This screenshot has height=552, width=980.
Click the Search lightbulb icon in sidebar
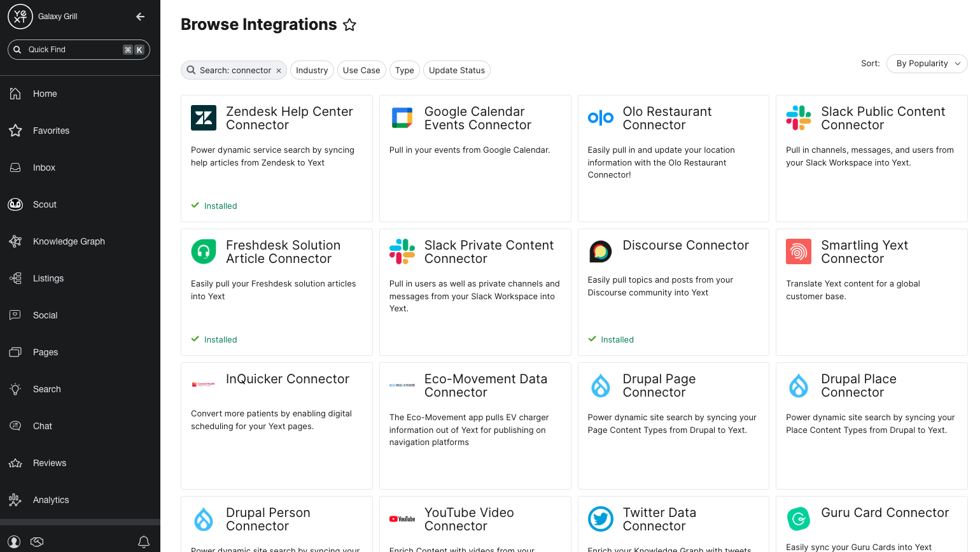tap(15, 389)
